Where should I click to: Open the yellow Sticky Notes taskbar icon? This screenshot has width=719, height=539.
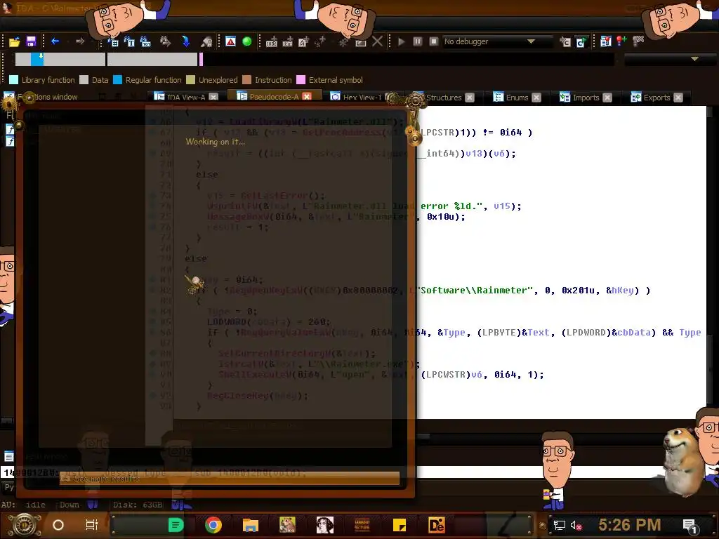[x=400, y=525]
